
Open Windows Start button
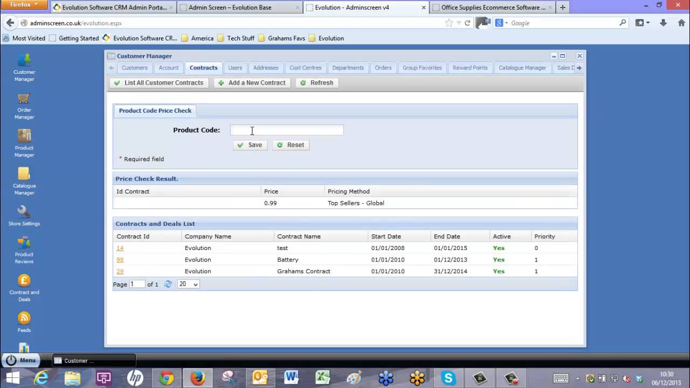pos(12,378)
